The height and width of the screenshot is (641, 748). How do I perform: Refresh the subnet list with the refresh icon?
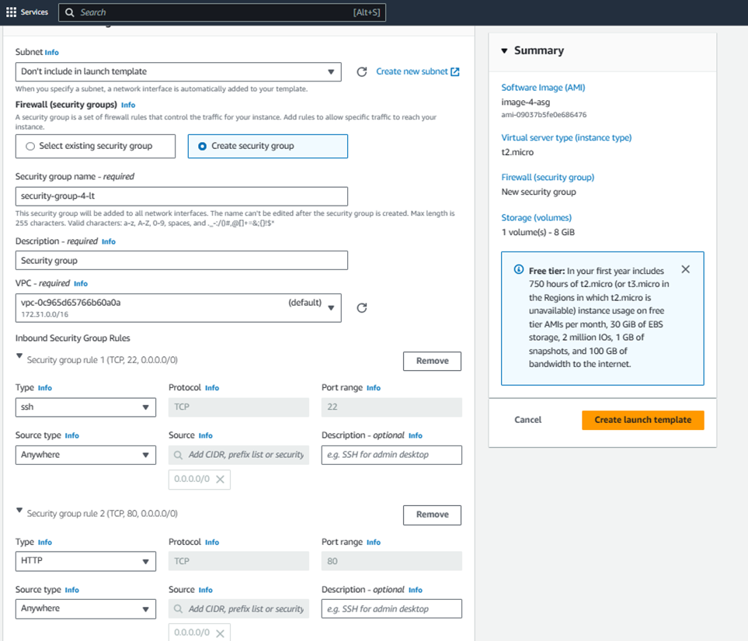coord(361,71)
